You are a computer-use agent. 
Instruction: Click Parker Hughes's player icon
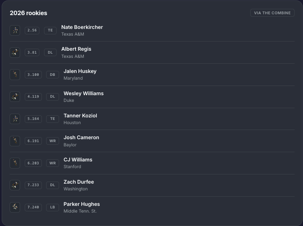pyautogui.click(x=15, y=207)
